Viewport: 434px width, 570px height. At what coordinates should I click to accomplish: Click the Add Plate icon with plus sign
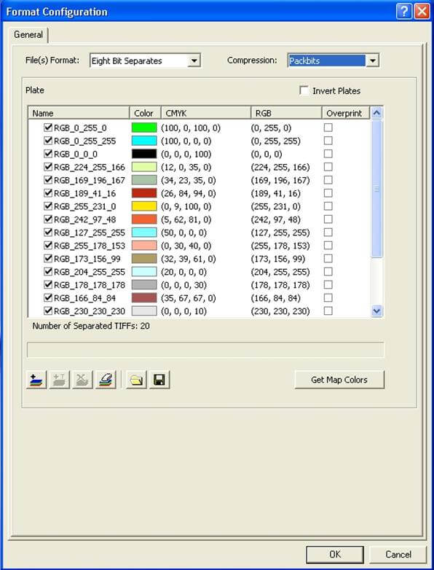click(36, 380)
